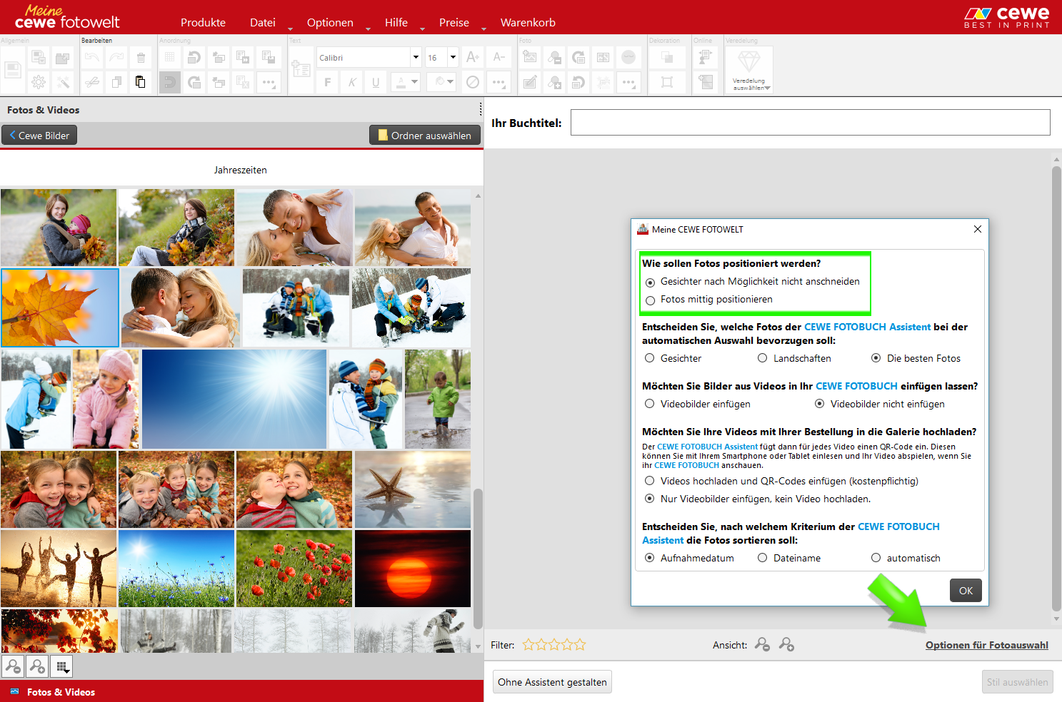
Task: Select 'Fotos mittig positionieren' radio button
Action: pyautogui.click(x=650, y=300)
